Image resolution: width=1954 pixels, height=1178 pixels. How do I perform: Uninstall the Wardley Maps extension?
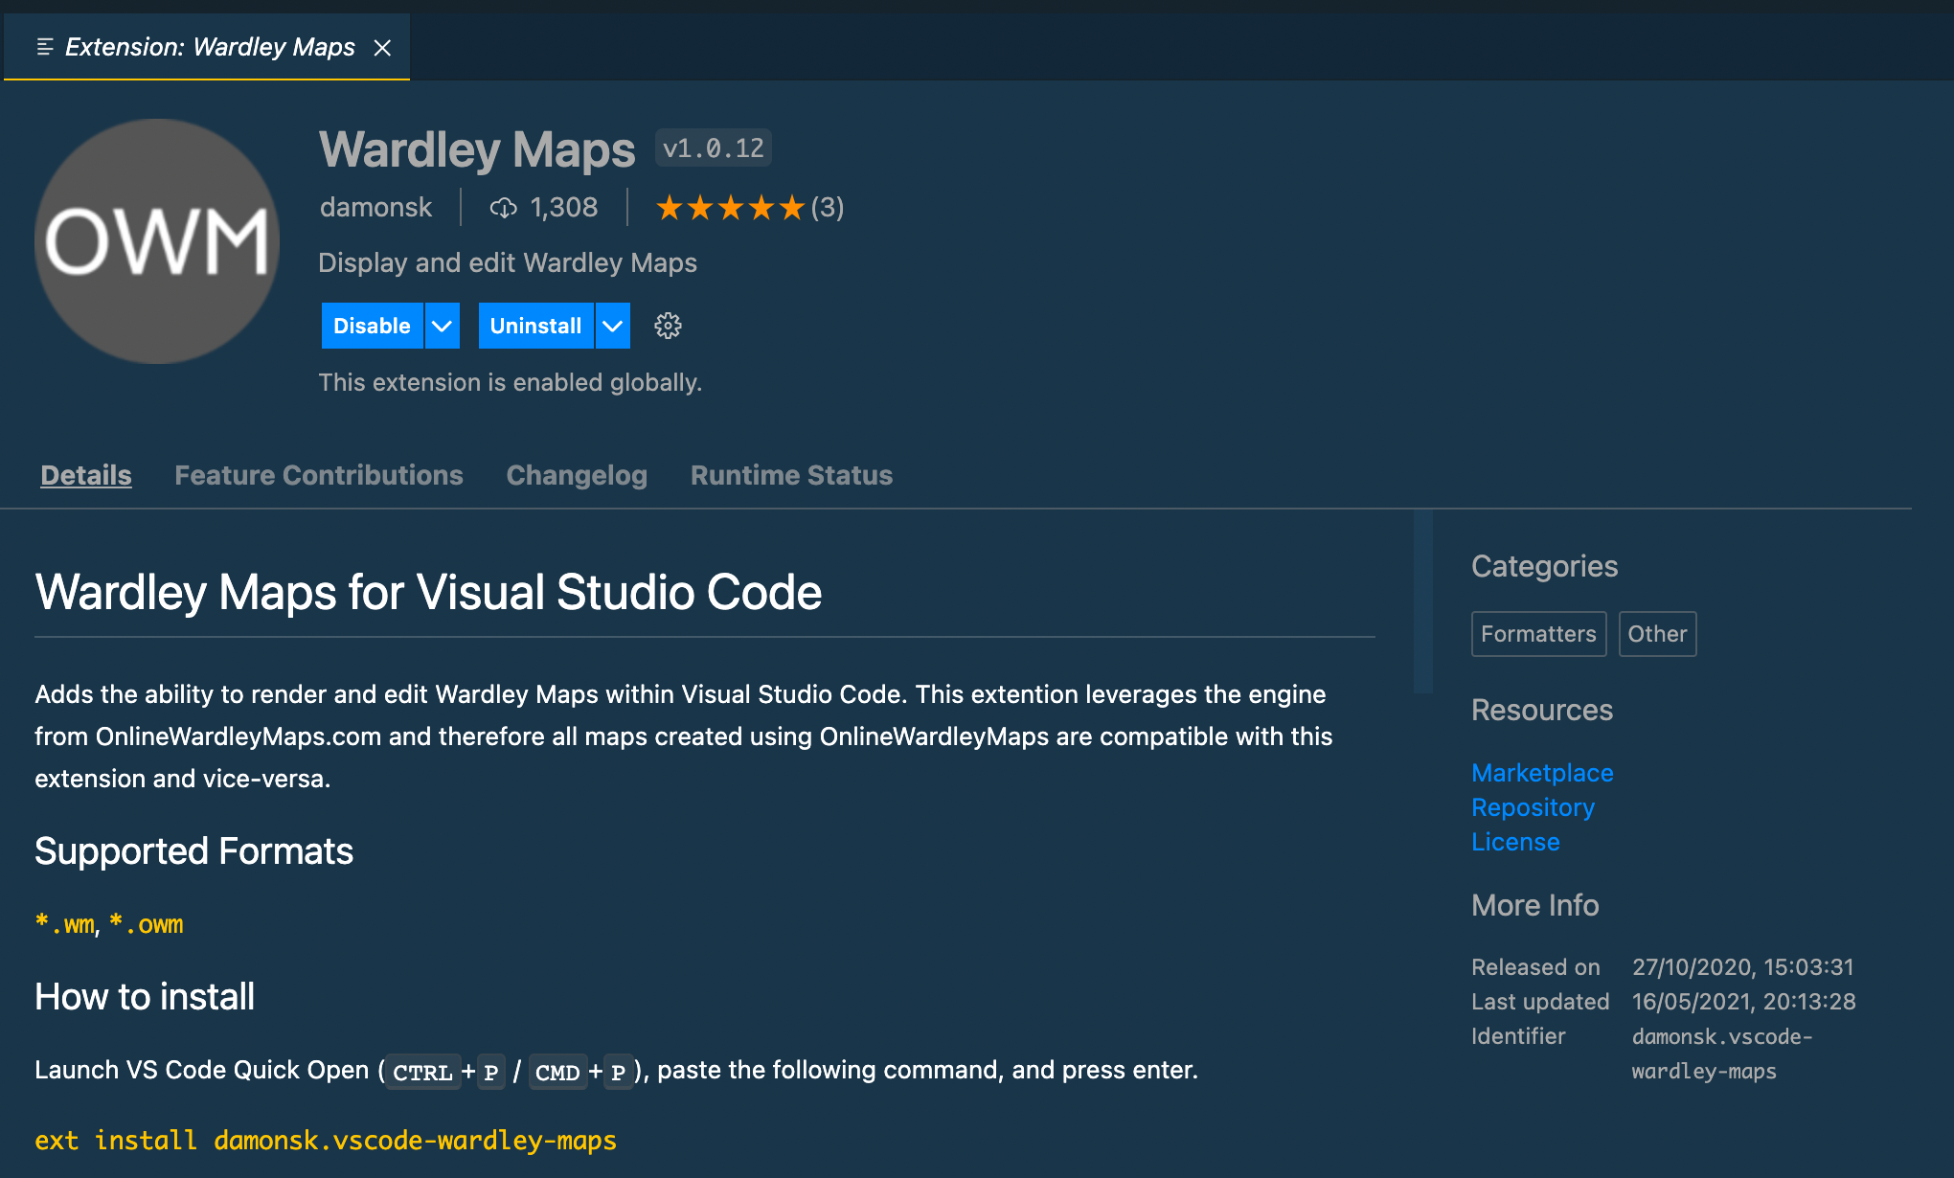point(535,326)
